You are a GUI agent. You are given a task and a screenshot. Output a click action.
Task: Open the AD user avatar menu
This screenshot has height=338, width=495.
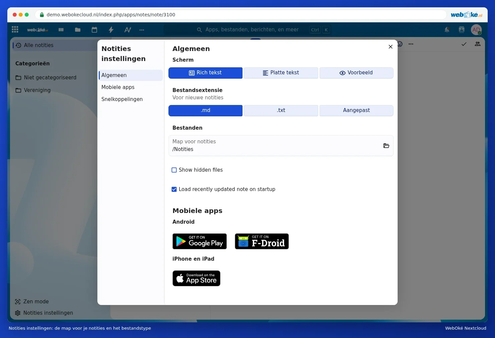tap(476, 30)
